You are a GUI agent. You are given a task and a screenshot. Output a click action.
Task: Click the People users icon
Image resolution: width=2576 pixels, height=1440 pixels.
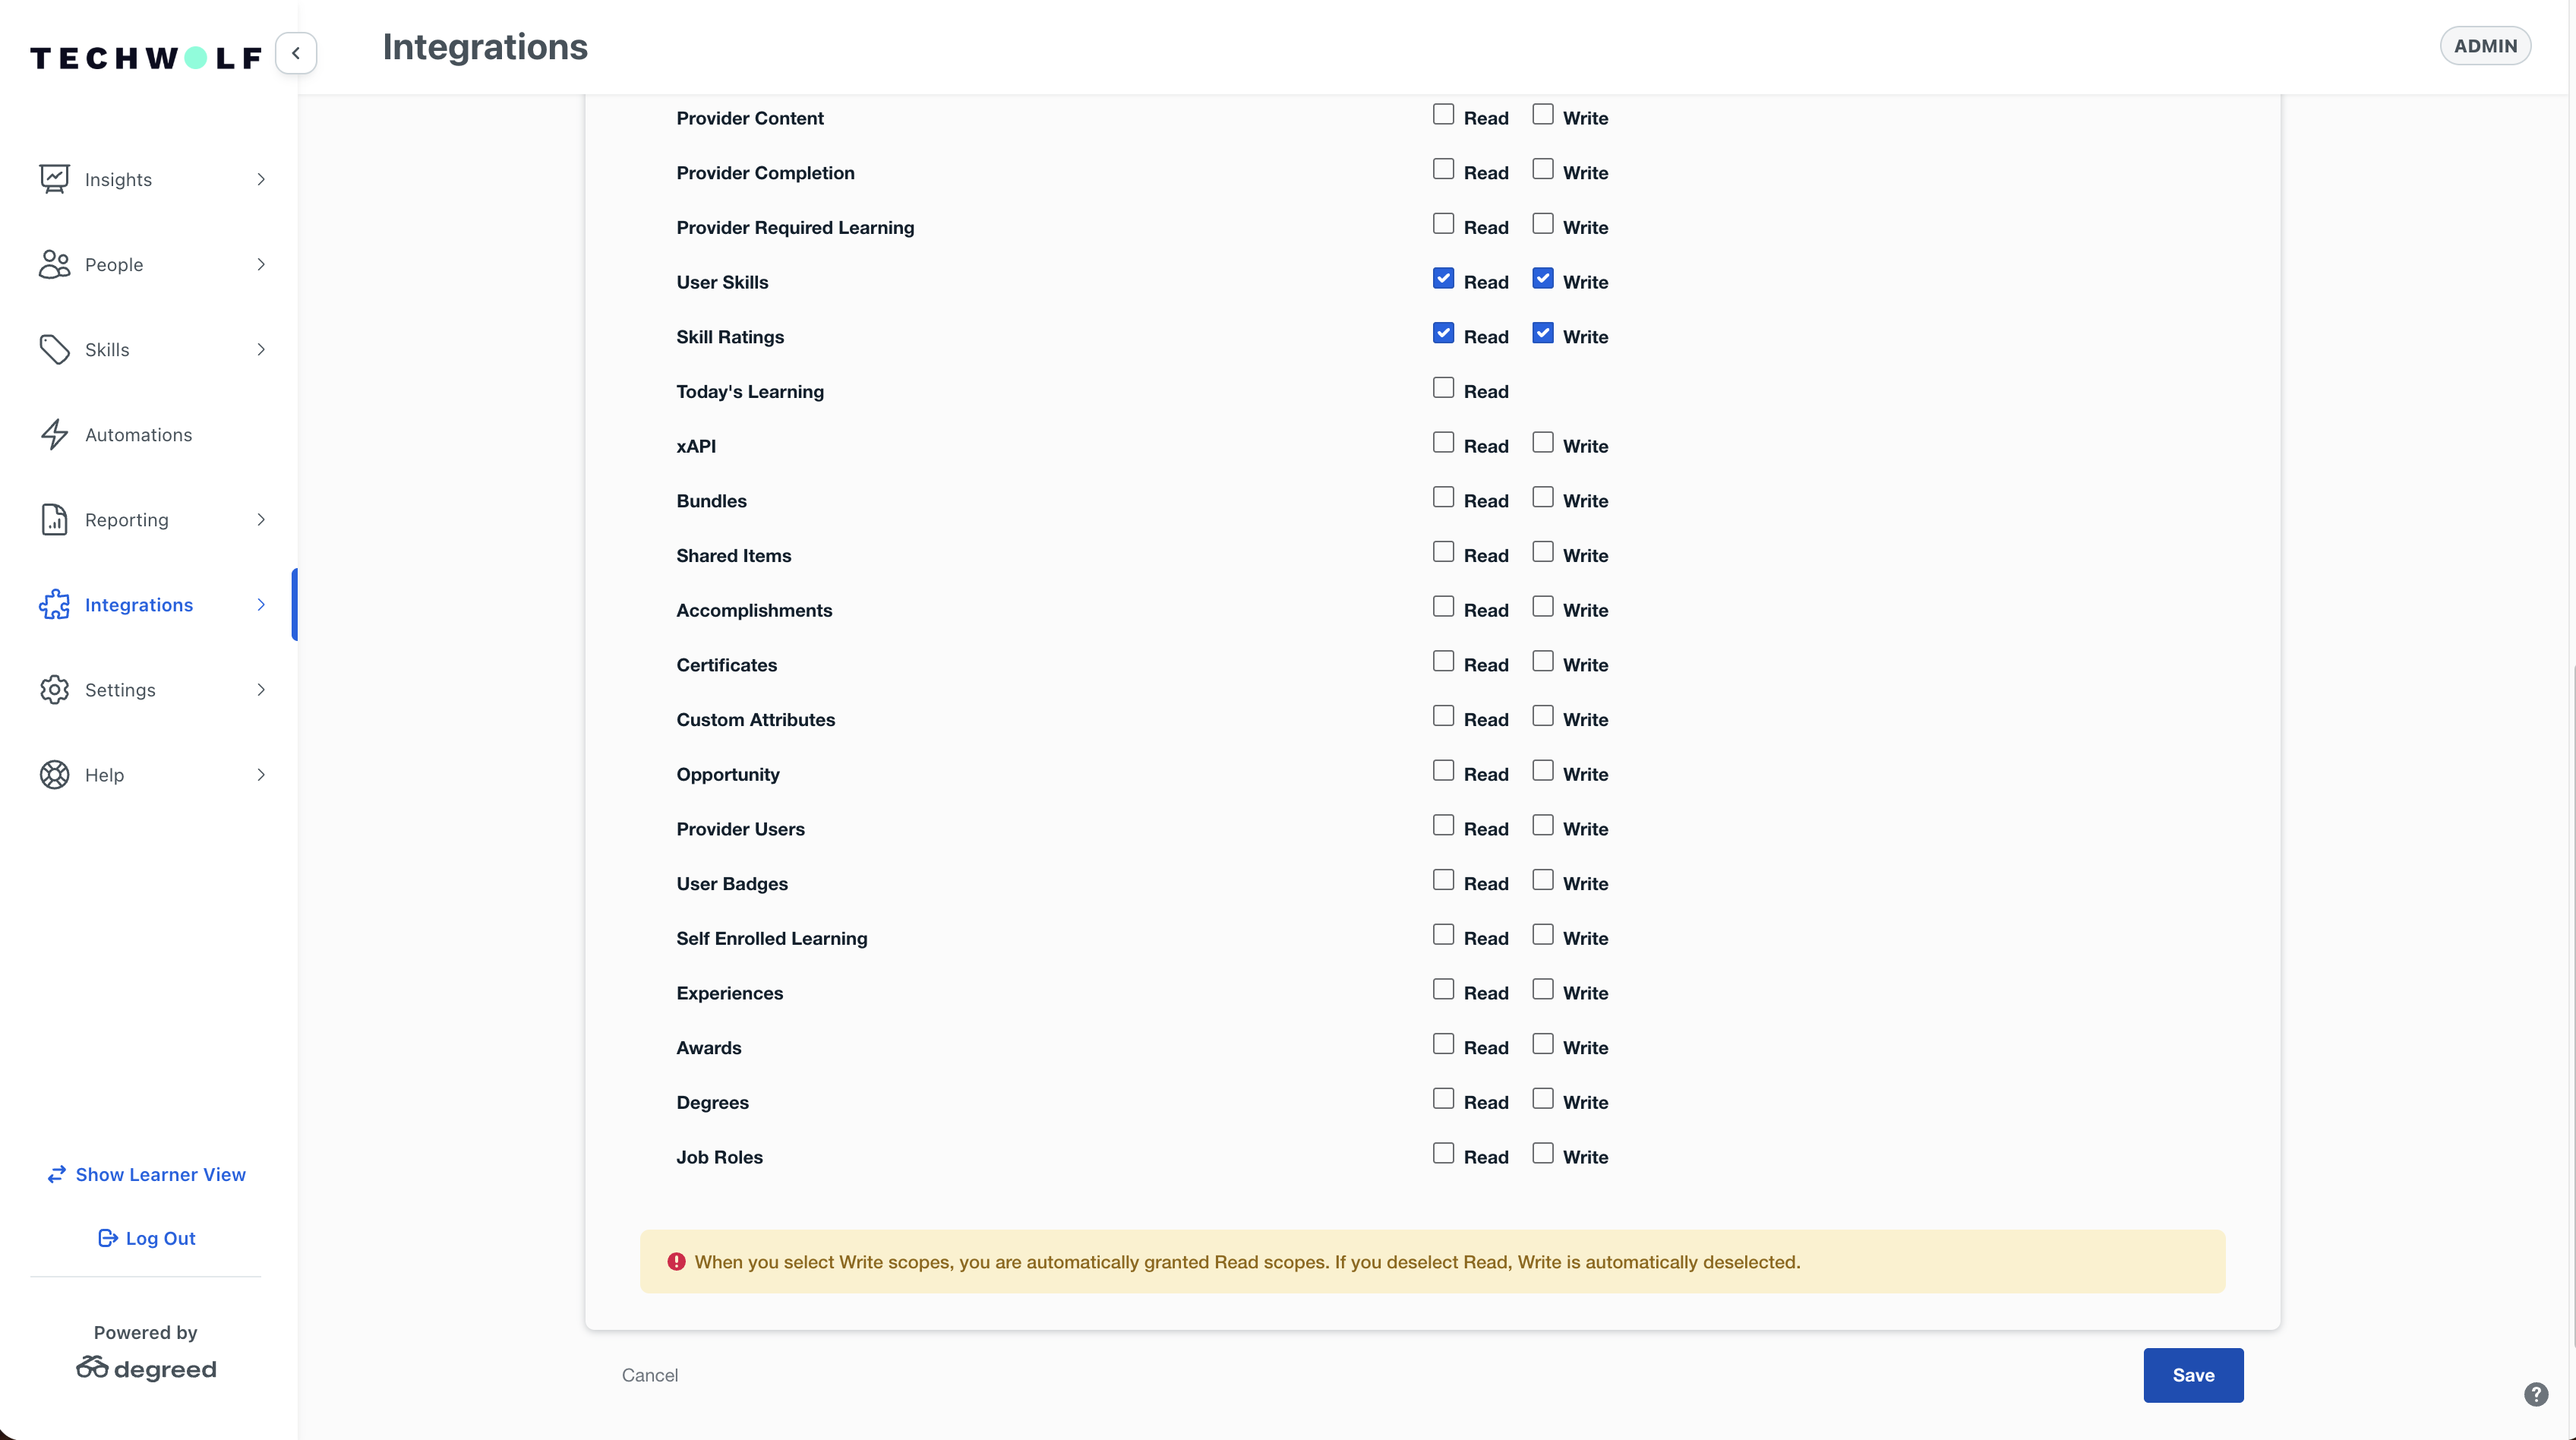click(x=54, y=264)
